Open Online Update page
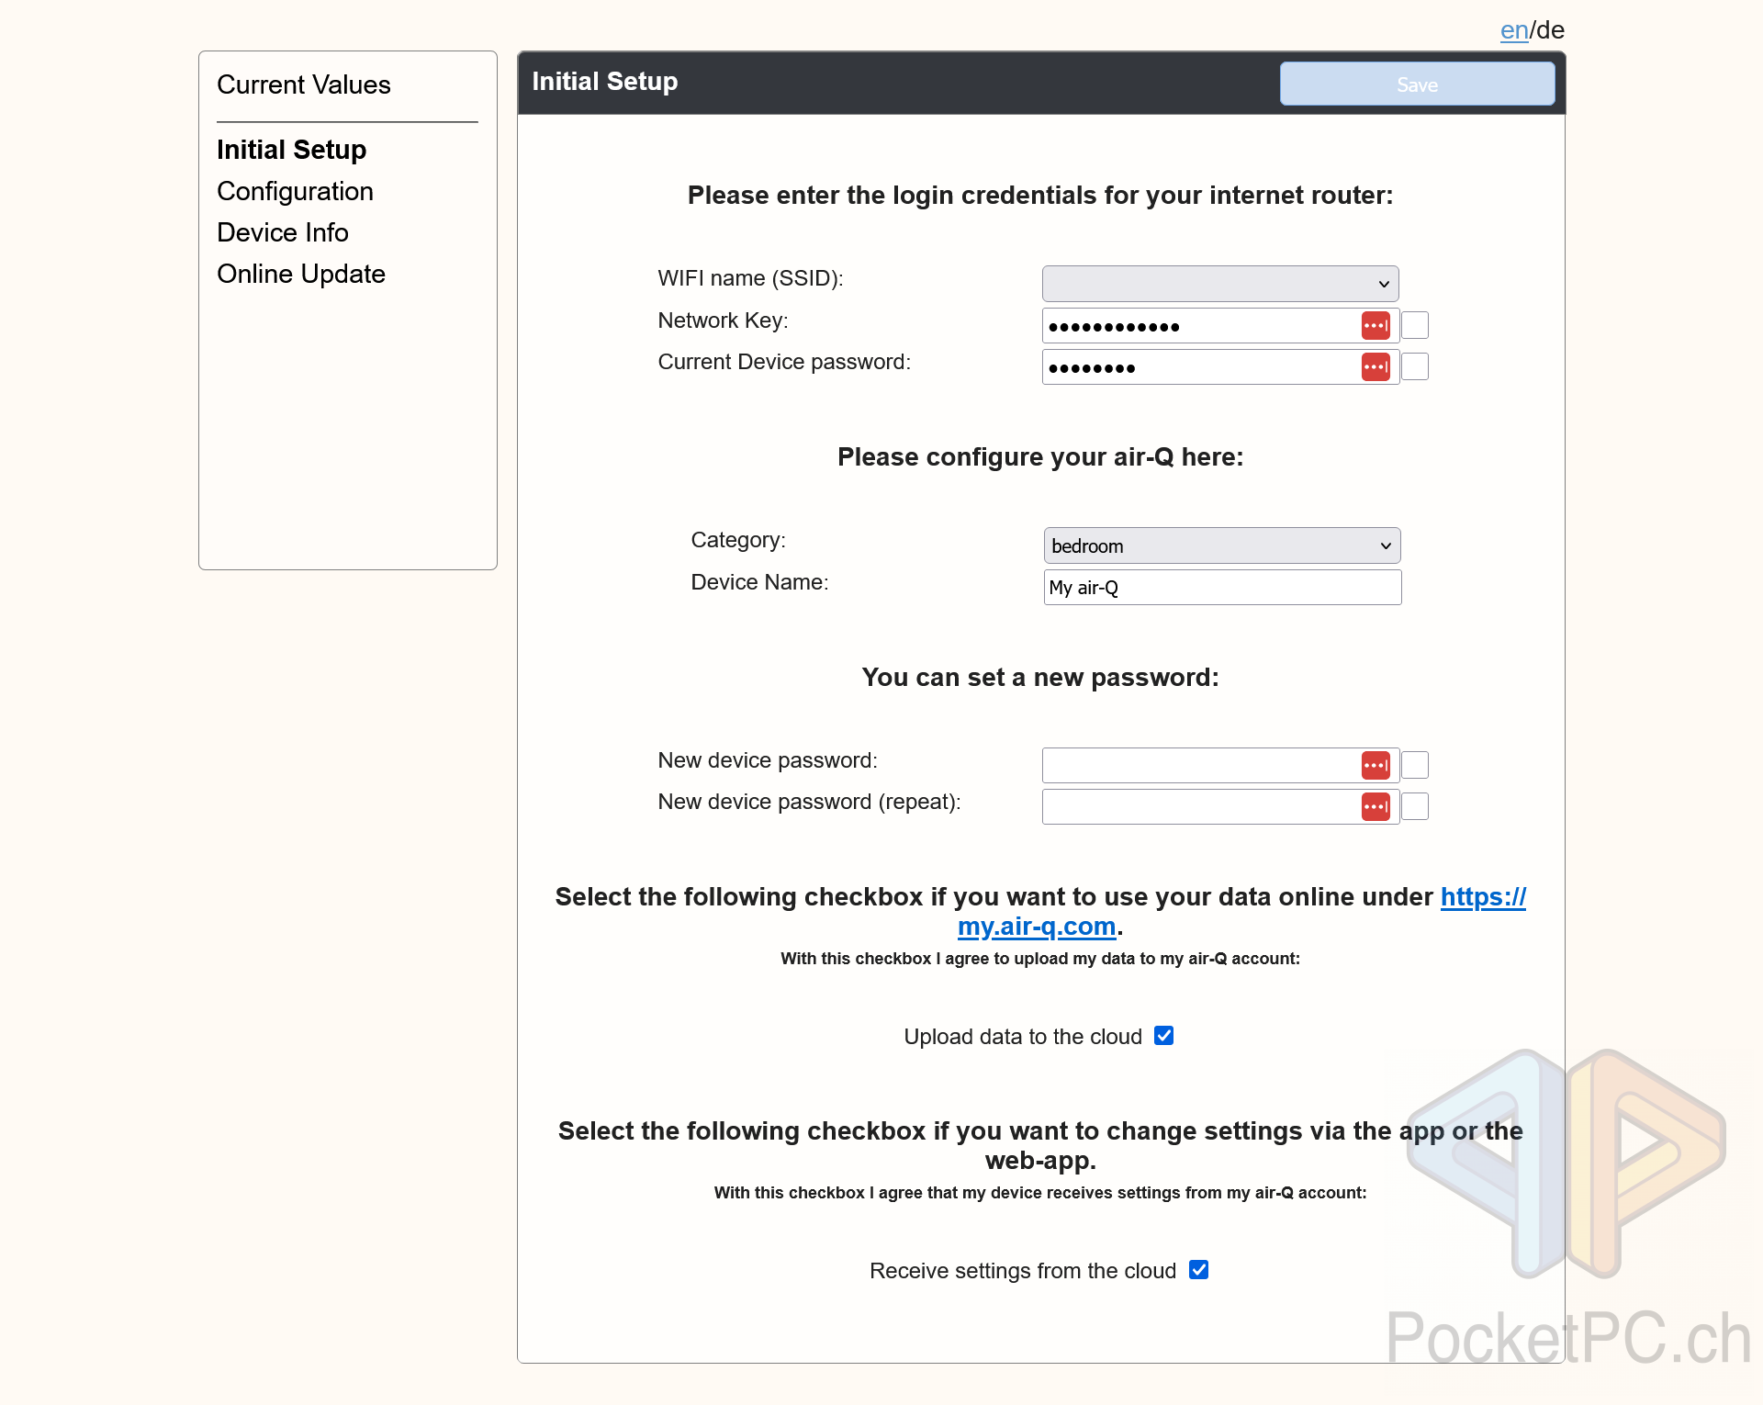Image resolution: width=1763 pixels, height=1405 pixels. tap(301, 274)
